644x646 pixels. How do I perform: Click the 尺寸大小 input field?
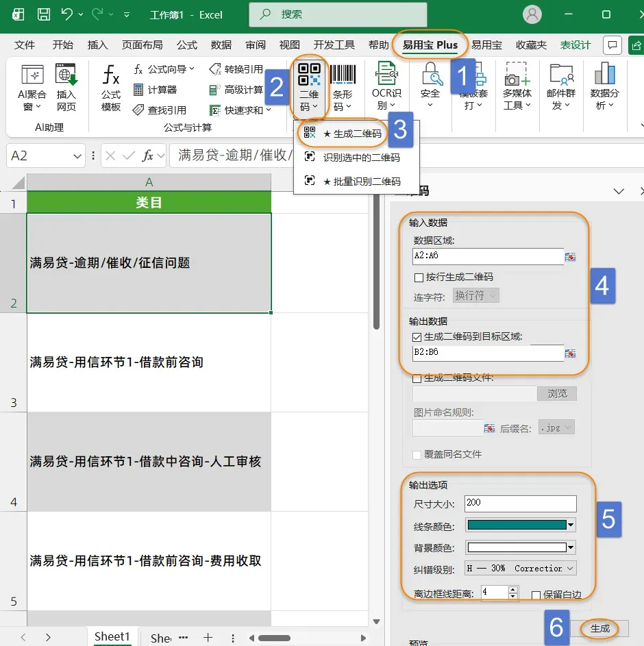(521, 504)
